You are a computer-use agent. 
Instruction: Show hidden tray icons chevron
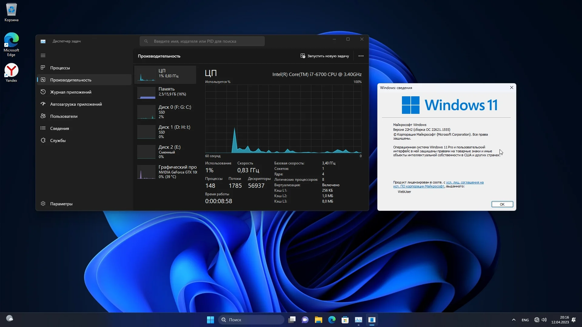[513, 320]
